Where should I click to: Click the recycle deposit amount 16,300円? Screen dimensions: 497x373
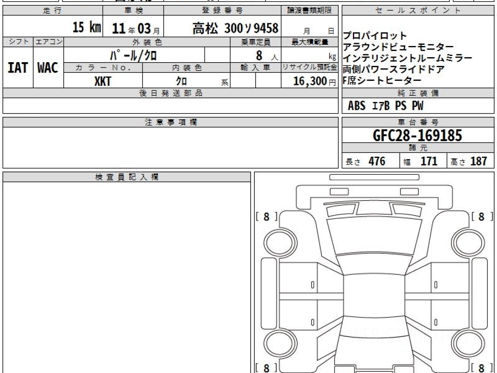pos(310,81)
